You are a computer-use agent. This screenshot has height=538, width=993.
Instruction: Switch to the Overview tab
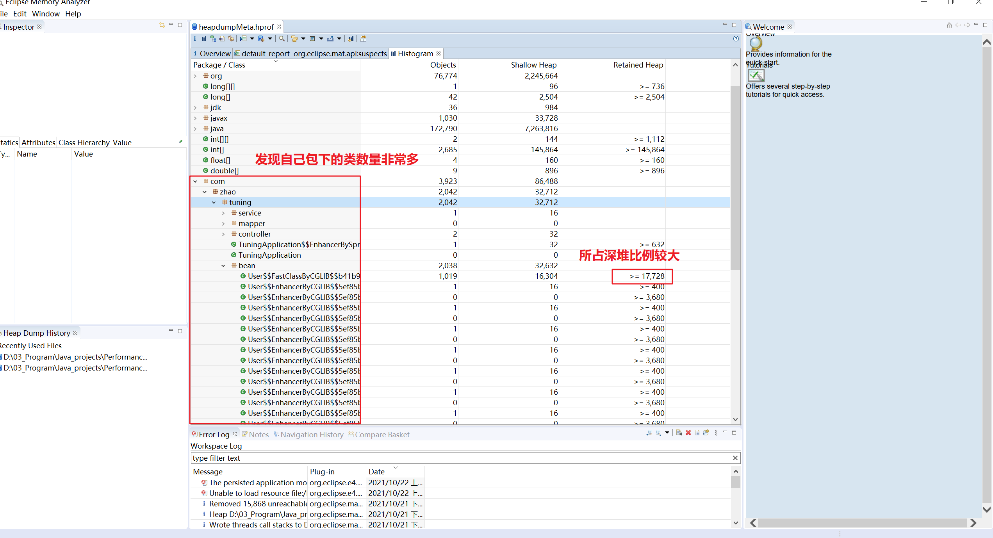point(212,53)
